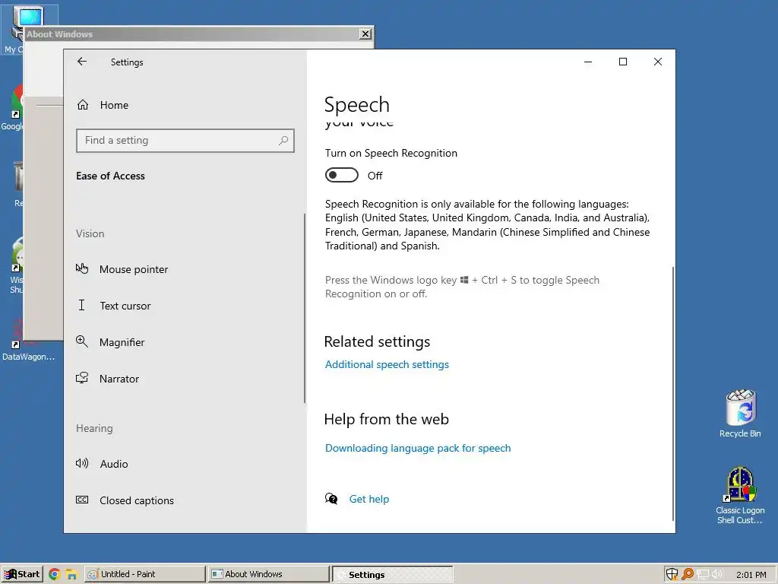
Task: Open the file explorer quick launch icon
Action: pos(71,575)
